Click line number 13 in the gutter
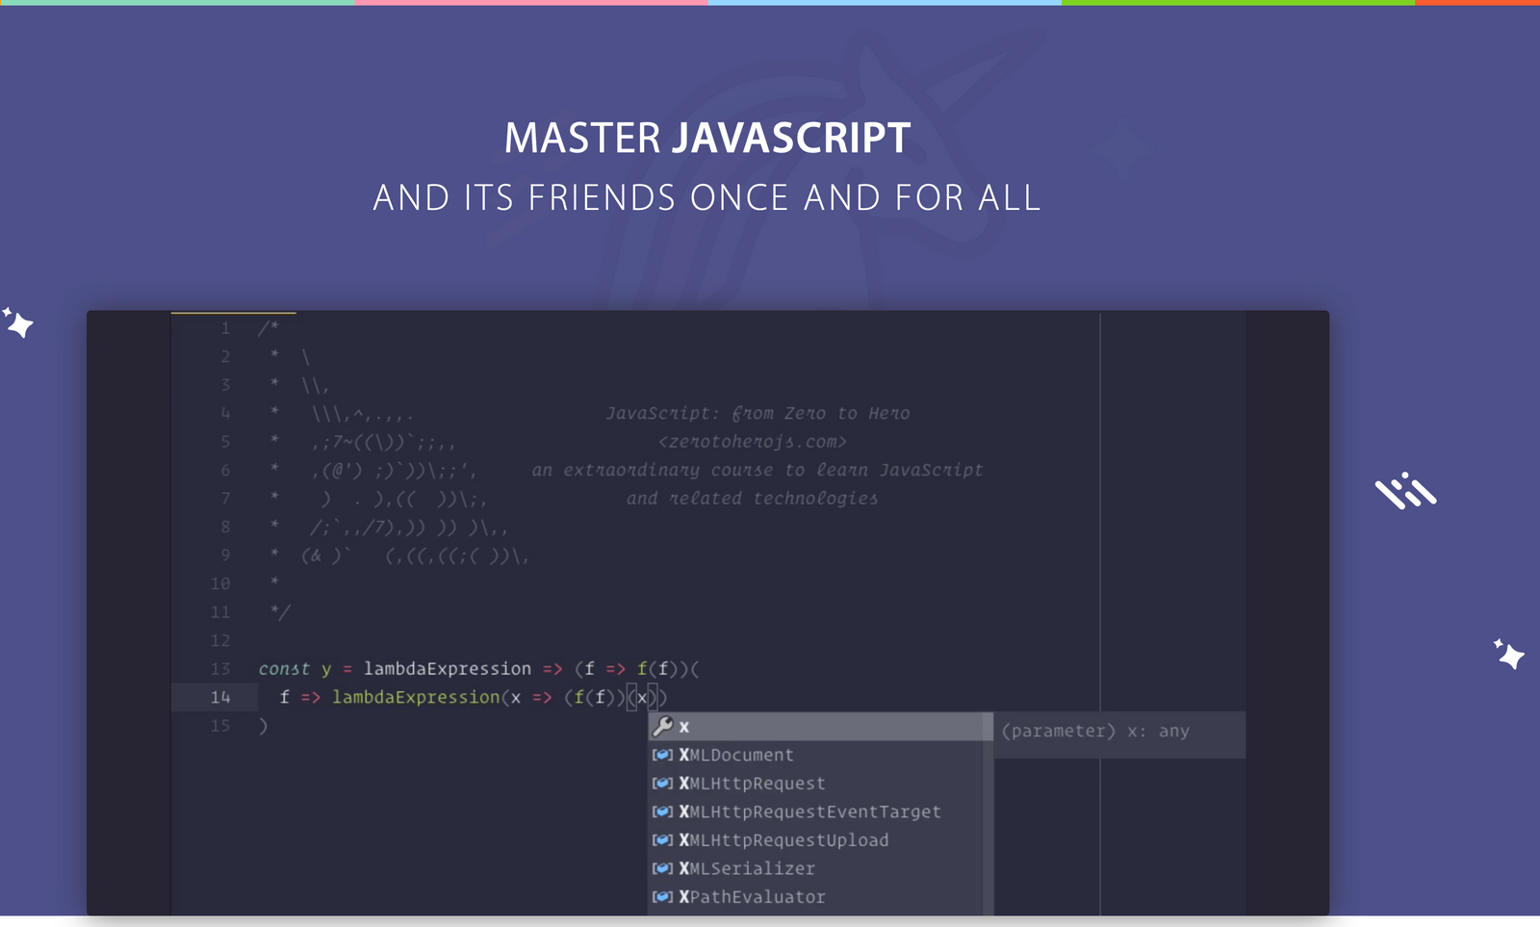The height and width of the screenshot is (927, 1540). pos(220,669)
